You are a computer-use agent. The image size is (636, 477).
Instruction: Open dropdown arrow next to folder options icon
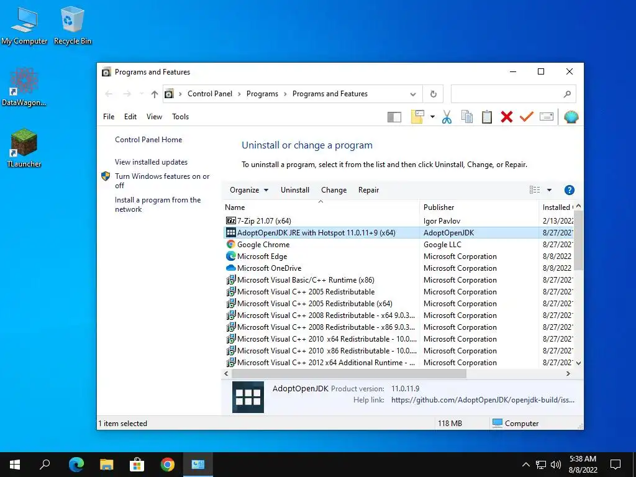click(x=432, y=117)
